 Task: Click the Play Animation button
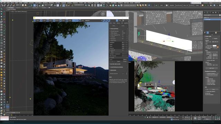point(187,117)
